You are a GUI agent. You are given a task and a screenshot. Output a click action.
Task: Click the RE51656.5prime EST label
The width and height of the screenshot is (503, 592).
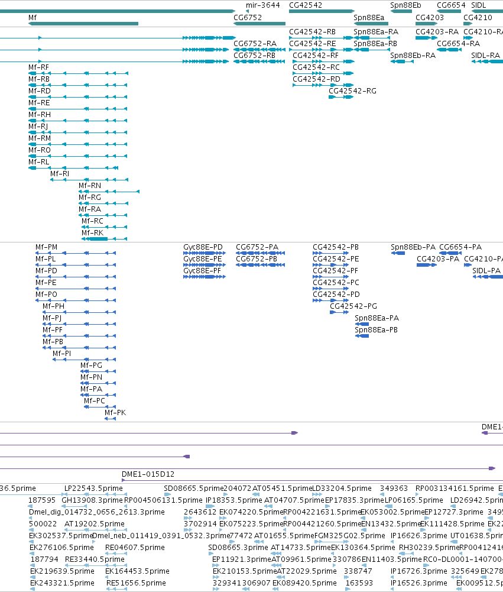tap(136, 583)
